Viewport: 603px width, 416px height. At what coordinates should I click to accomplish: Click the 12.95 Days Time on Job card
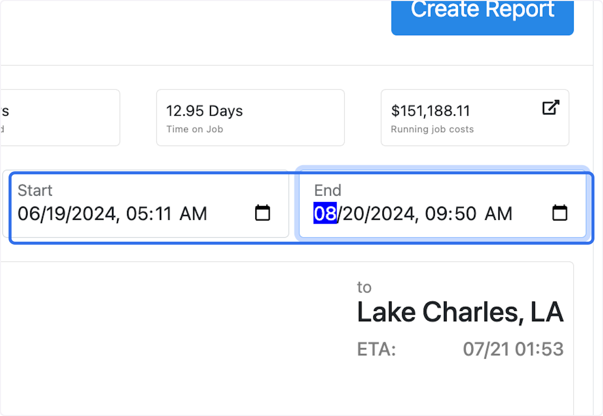pyautogui.click(x=250, y=118)
